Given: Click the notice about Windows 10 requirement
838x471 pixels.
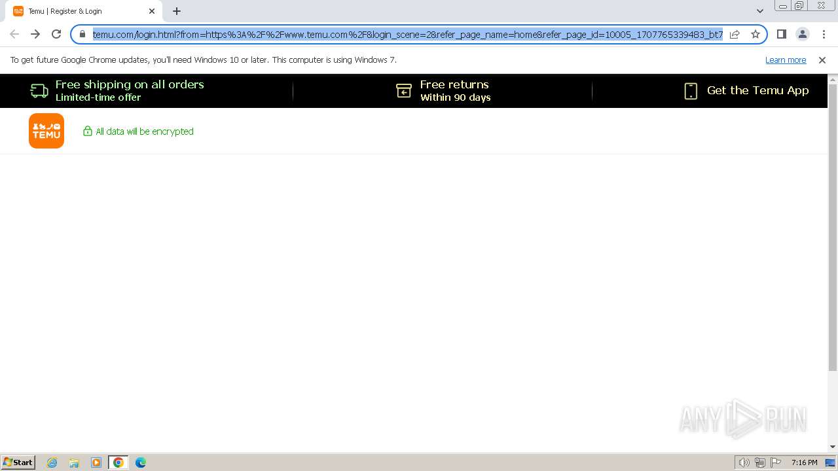Looking at the screenshot, I should [x=204, y=60].
